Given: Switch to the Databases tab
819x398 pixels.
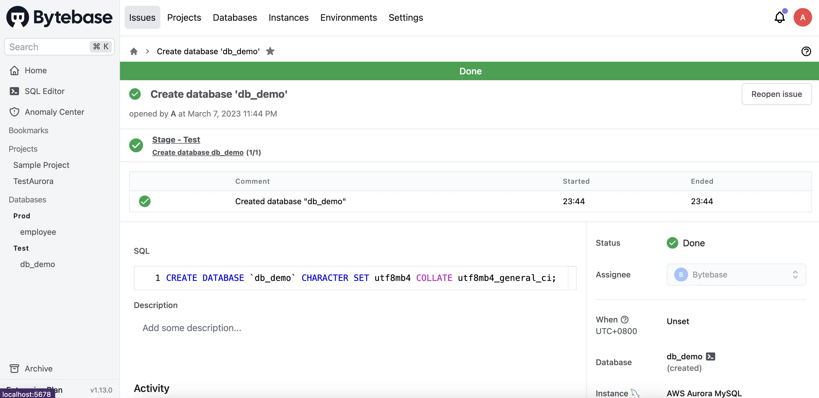Looking at the screenshot, I should coord(235,17).
